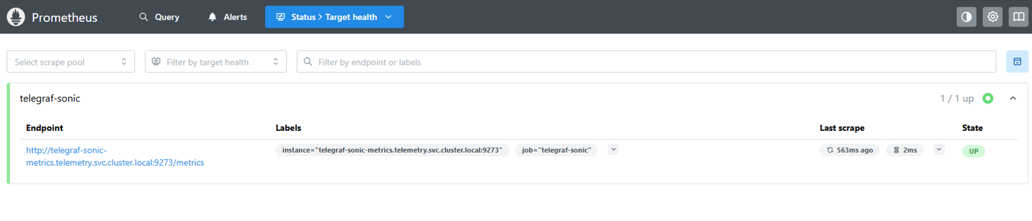Click the search magnifier in label filter

point(308,61)
